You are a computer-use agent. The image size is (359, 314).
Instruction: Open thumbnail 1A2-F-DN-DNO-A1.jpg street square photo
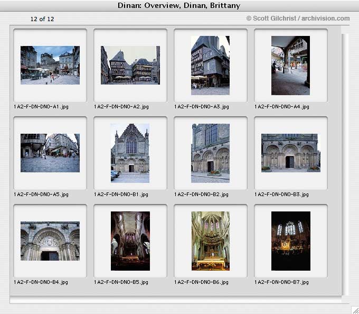click(x=50, y=66)
